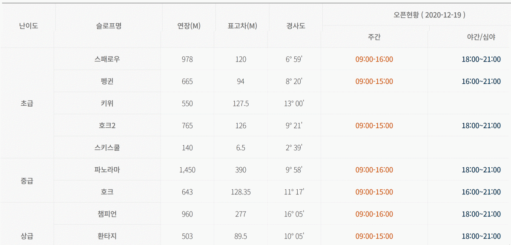This screenshot has height=245, width=511.
Task: Click the 난이도 column header
Action: point(29,25)
